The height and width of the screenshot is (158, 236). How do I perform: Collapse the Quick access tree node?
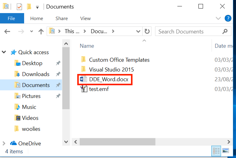tap(4, 52)
